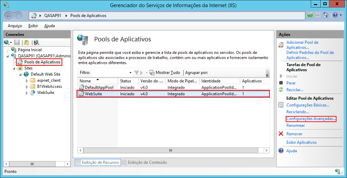The width and height of the screenshot is (347, 178).
Task: Click the blue Ajuda help icon in Ações
Action: (x=281, y=151)
